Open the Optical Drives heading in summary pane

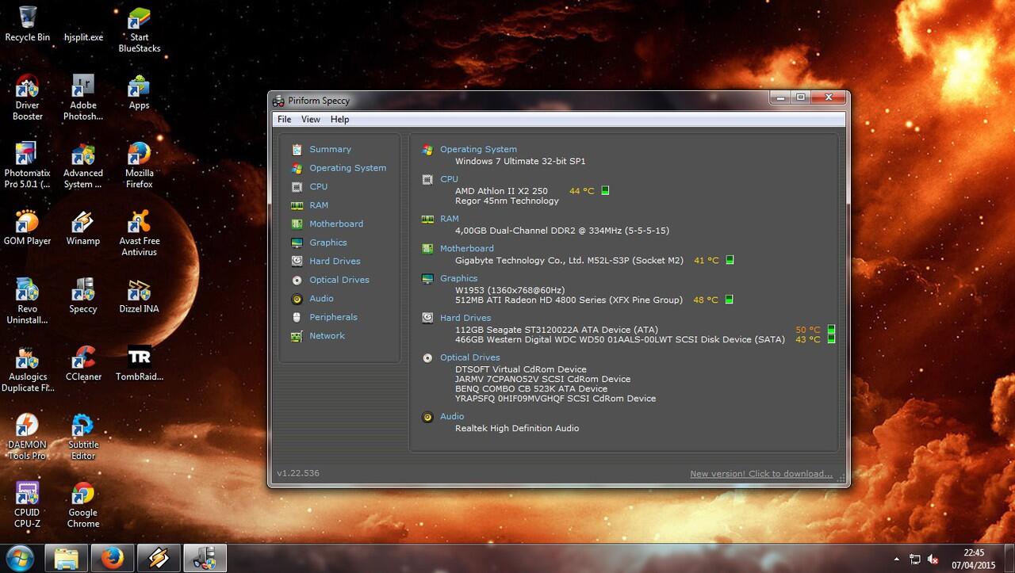[469, 357]
